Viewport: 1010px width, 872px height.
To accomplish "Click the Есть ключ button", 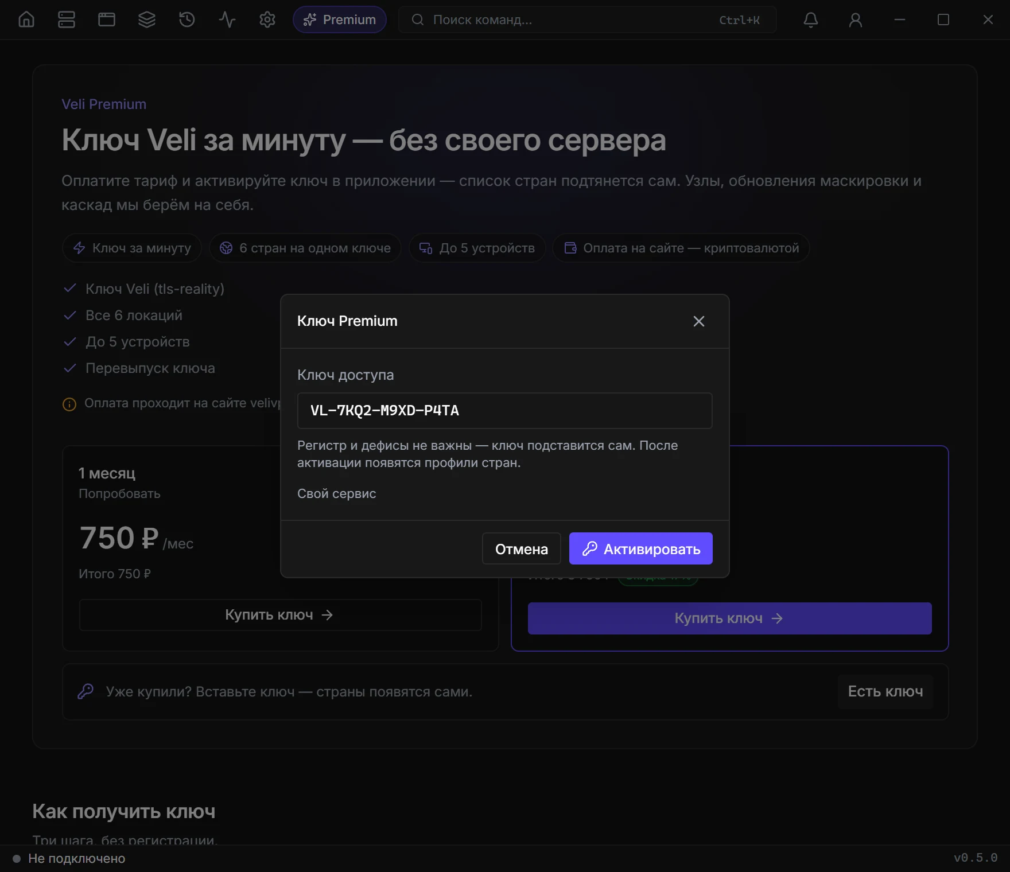I will click(x=885, y=692).
